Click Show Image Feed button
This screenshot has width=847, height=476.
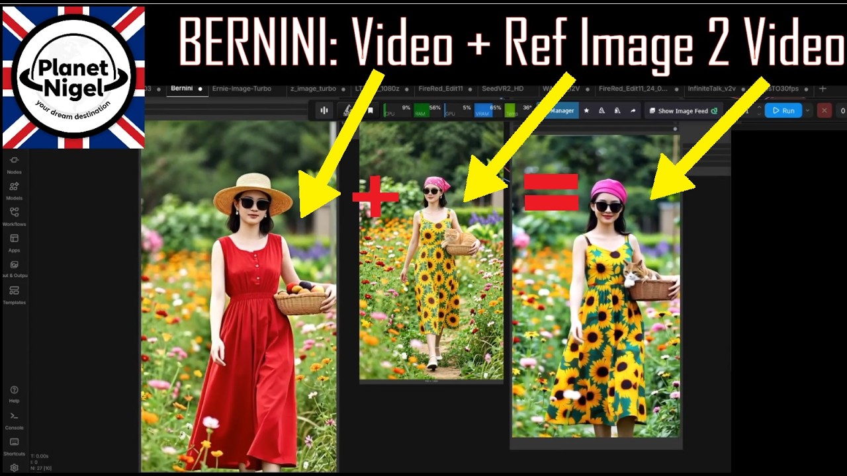pos(683,110)
